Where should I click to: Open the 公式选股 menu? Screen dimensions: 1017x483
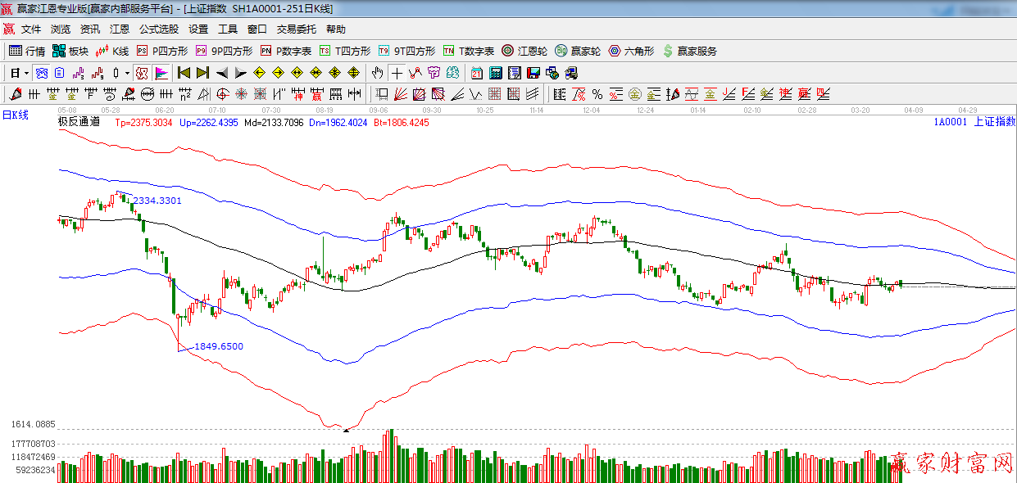pyautogui.click(x=158, y=29)
